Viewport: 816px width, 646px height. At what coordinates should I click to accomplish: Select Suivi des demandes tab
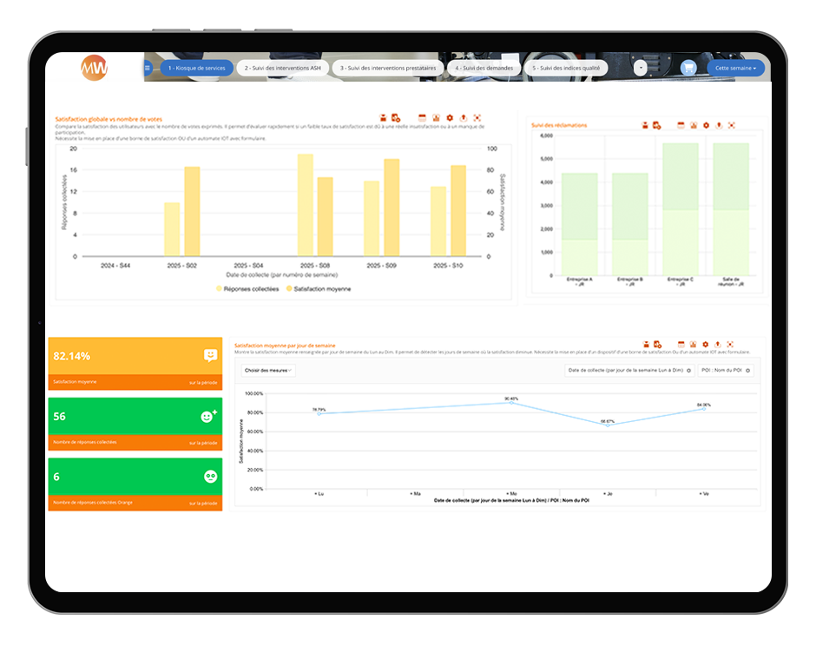coord(484,68)
